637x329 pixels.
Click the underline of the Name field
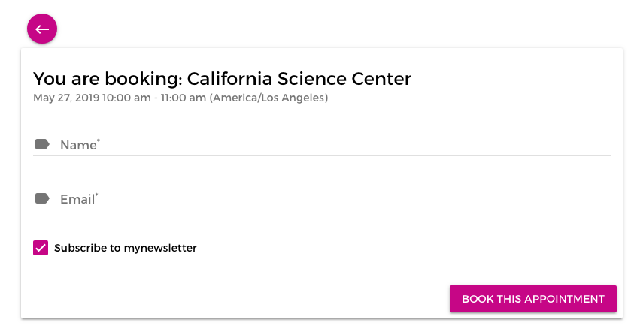click(x=322, y=155)
